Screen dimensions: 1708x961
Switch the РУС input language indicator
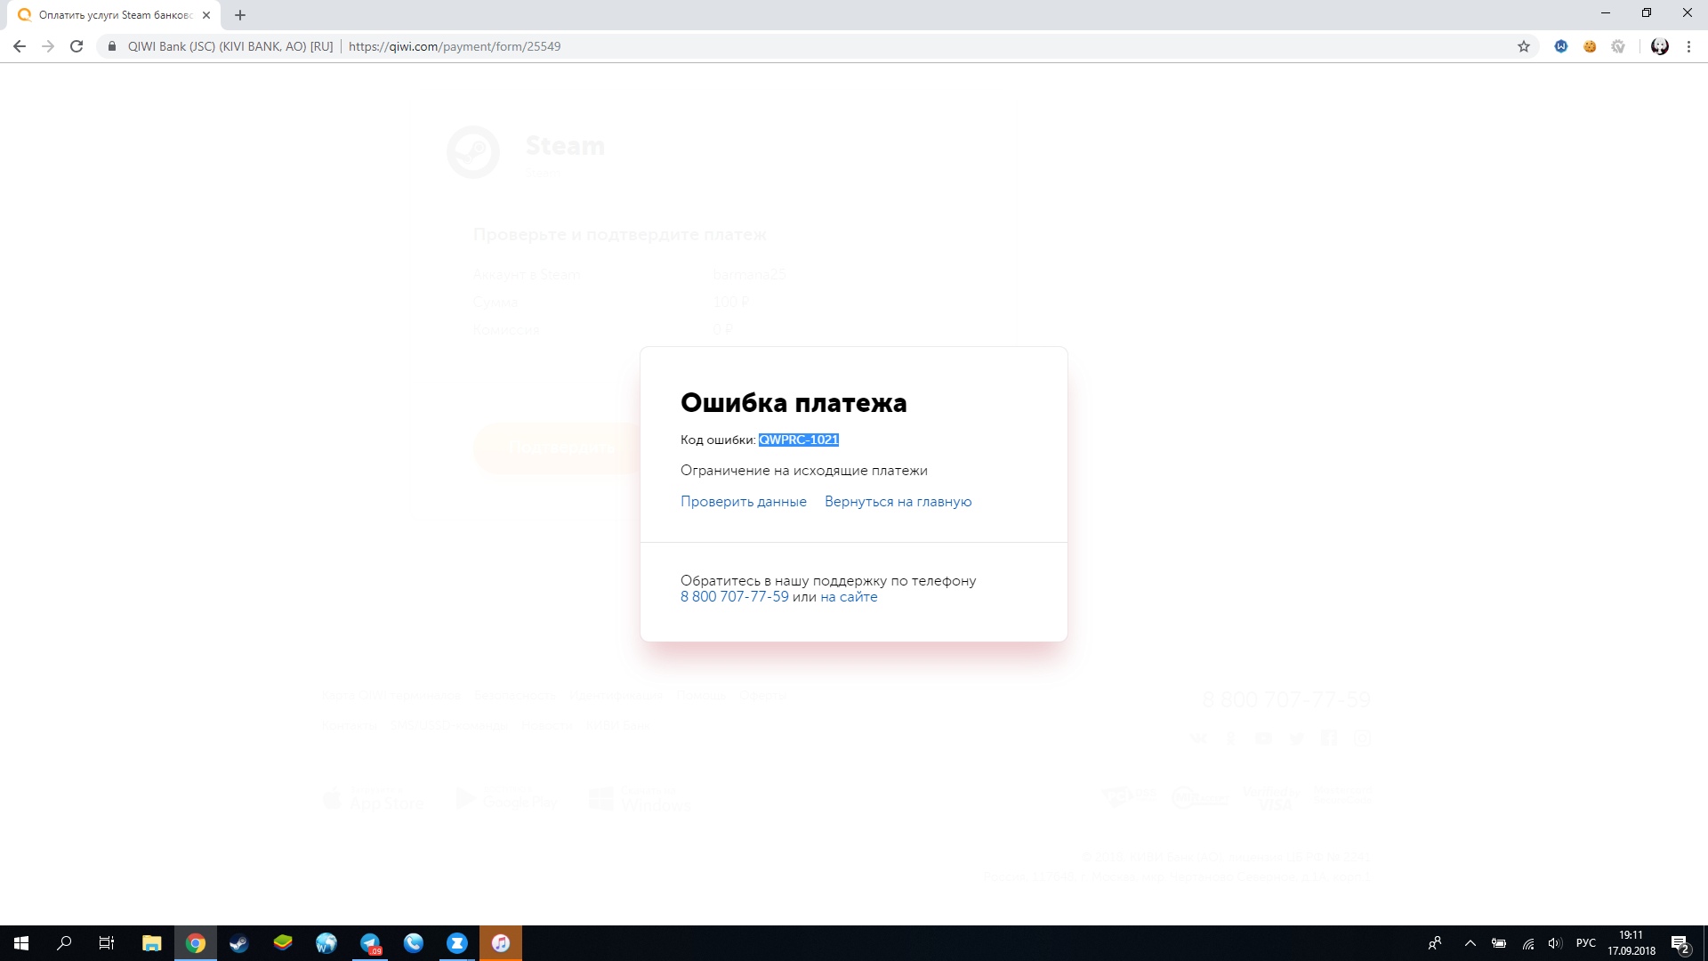(1585, 943)
